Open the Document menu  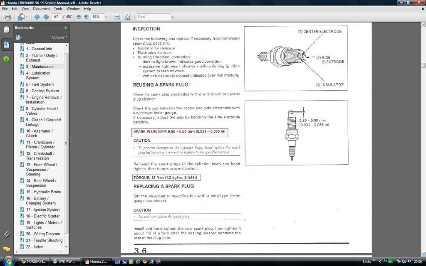[41, 8]
